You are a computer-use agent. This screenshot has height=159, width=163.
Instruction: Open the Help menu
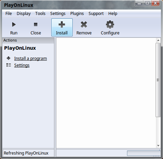point(113,14)
